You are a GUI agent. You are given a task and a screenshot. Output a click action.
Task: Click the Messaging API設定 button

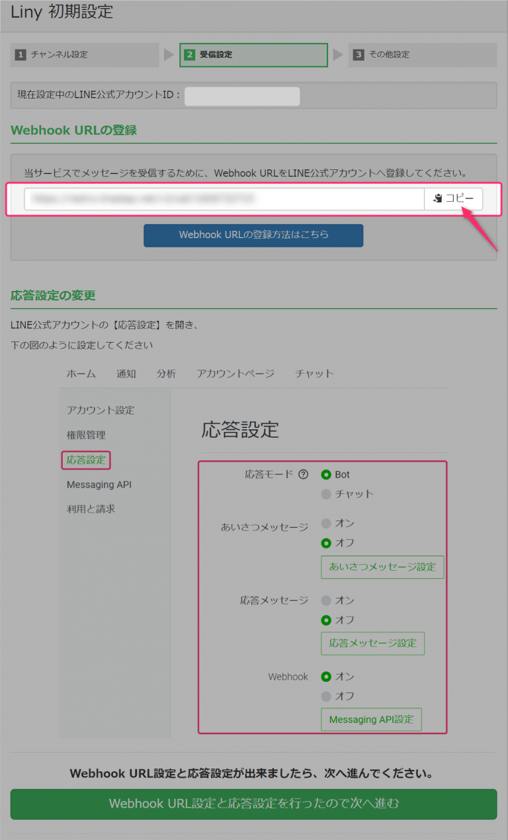[371, 720]
